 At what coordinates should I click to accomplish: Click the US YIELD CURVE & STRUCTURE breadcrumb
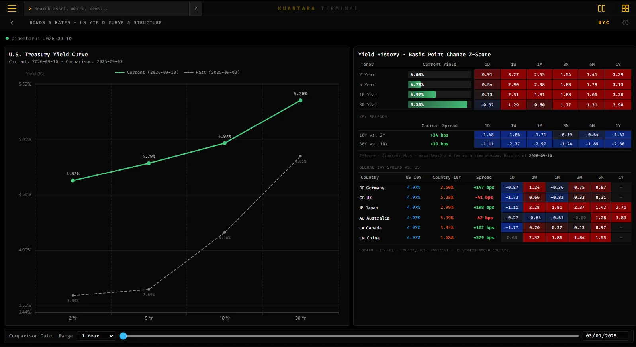121,23
